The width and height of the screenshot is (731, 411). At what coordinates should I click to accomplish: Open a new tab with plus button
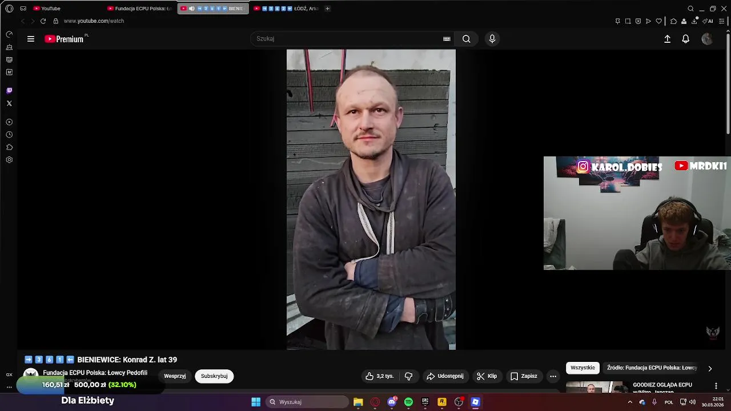(327, 9)
